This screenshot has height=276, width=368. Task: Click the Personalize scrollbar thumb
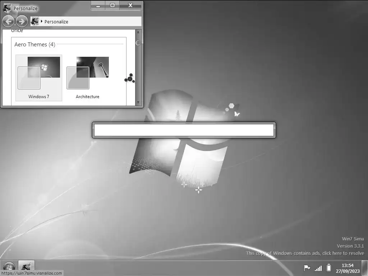138,43
